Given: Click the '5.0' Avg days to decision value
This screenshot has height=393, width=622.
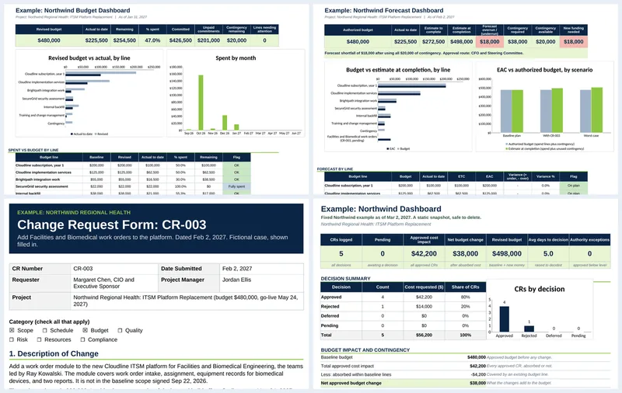Looking at the screenshot, I should coord(548,253).
